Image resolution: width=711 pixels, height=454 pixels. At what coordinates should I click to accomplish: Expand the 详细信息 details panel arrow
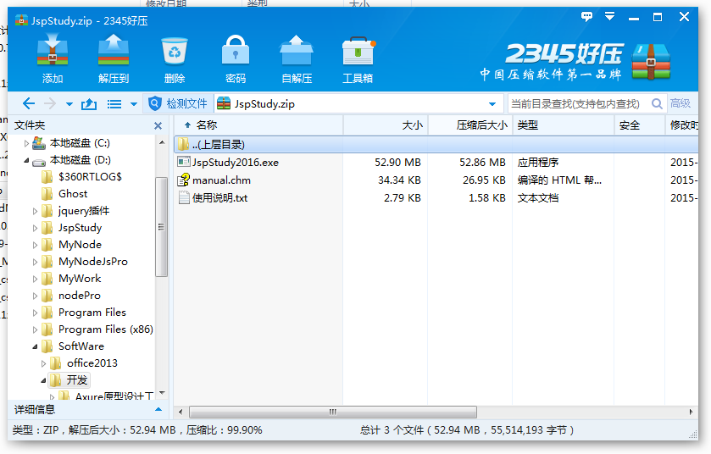pyautogui.click(x=158, y=410)
